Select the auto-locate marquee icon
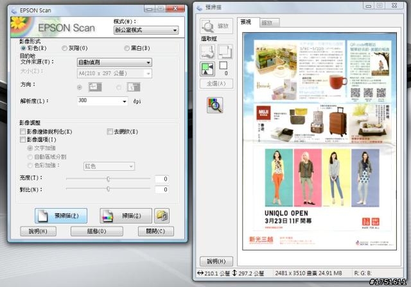Screen dimensions: 411x287 (x=207, y=51)
